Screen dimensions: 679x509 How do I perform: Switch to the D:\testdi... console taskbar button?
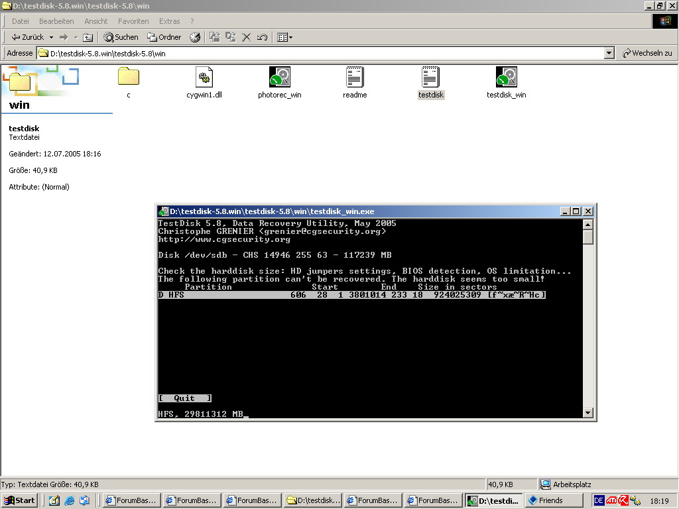[x=495, y=501]
